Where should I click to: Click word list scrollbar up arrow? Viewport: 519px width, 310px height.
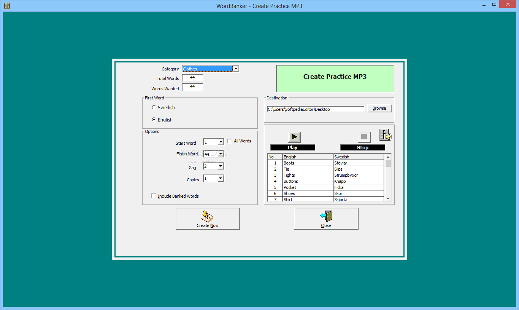(x=388, y=157)
